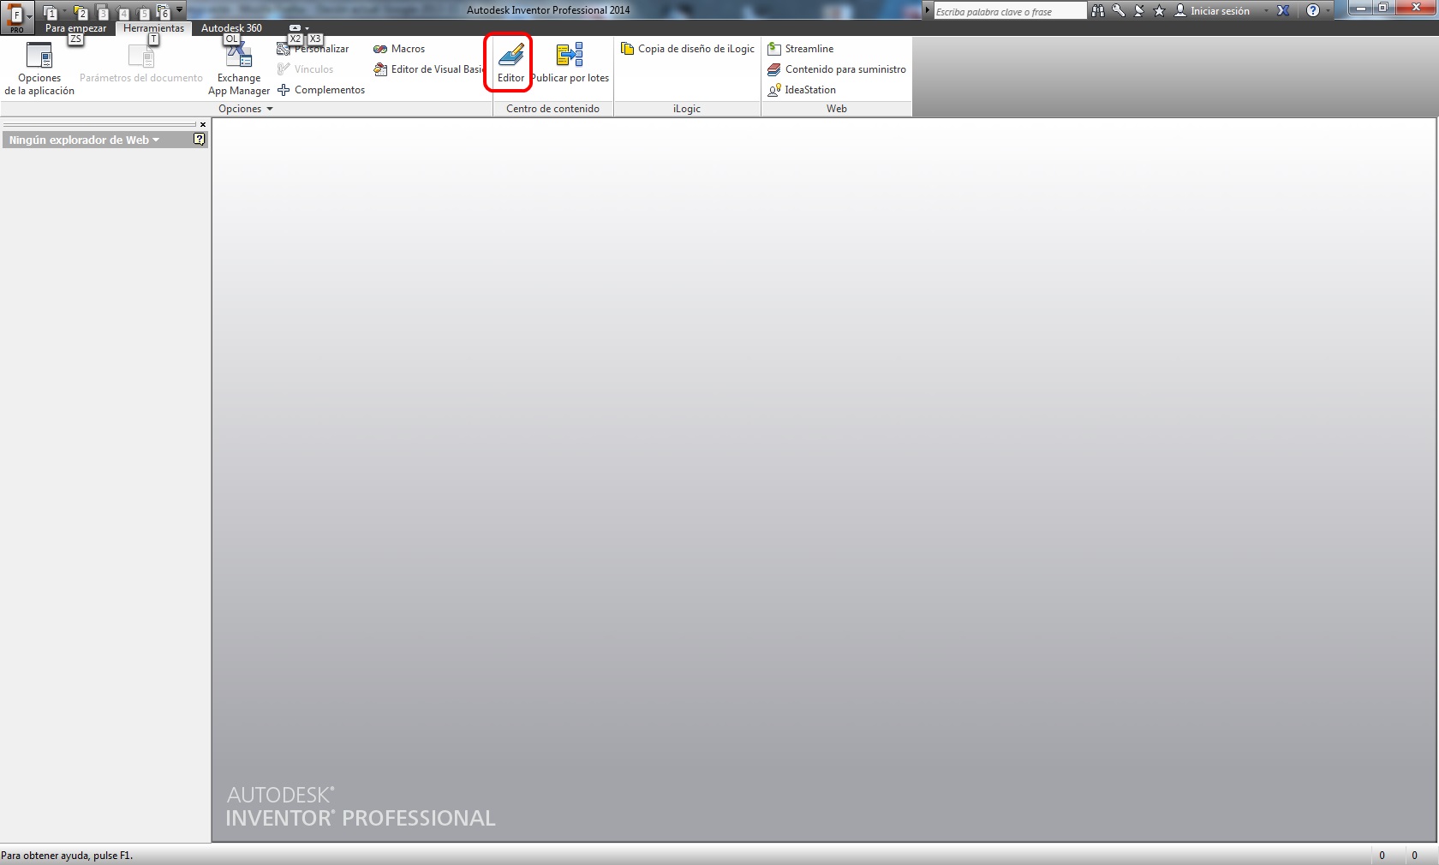
Task: Open the Inventor application menu button
Action: 17,17
